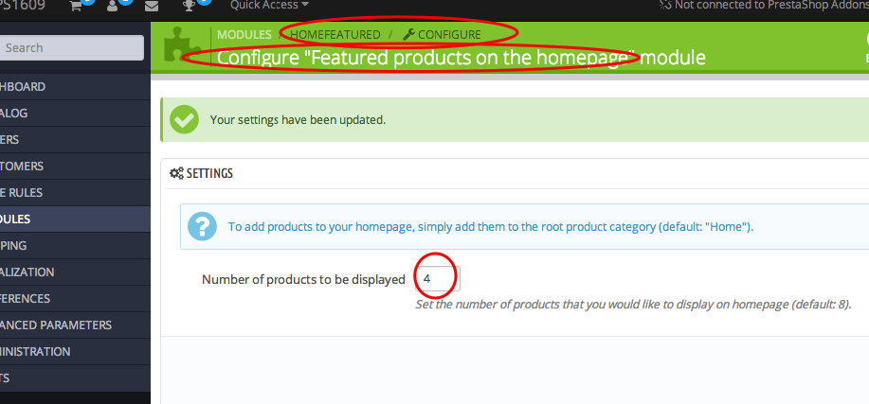Open Administration in the sidebar menu
Viewport: 869px width, 404px height.
point(76,351)
